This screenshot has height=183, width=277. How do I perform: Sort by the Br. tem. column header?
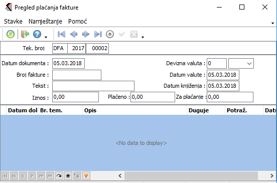60,110
